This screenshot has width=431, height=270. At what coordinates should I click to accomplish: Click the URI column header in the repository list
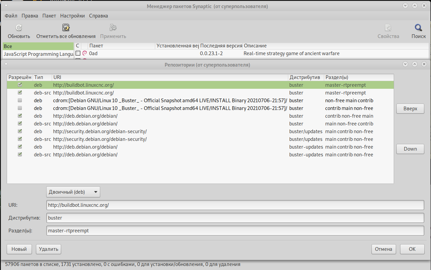pyautogui.click(x=170, y=77)
